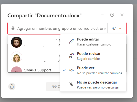Click the eye icon beside Puede ver

pos(71,70)
